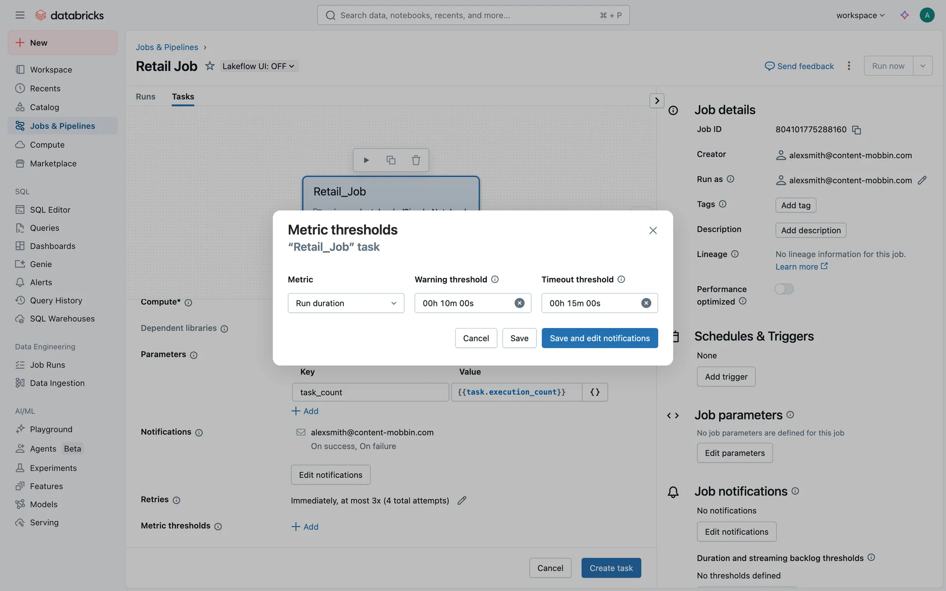Collapse the job details side panel

(x=657, y=100)
